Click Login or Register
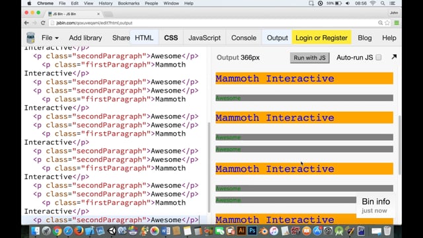The image size is (423, 238). [322, 38]
